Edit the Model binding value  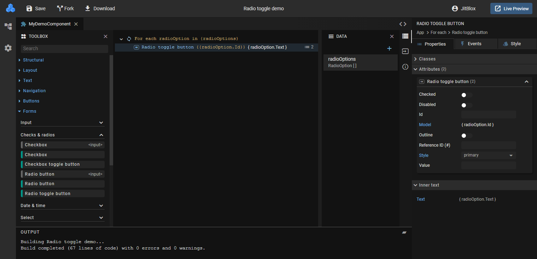click(x=478, y=125)
